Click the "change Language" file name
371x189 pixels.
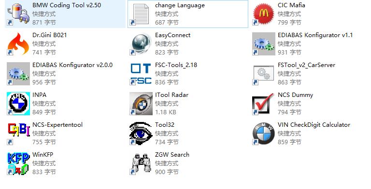180,5
